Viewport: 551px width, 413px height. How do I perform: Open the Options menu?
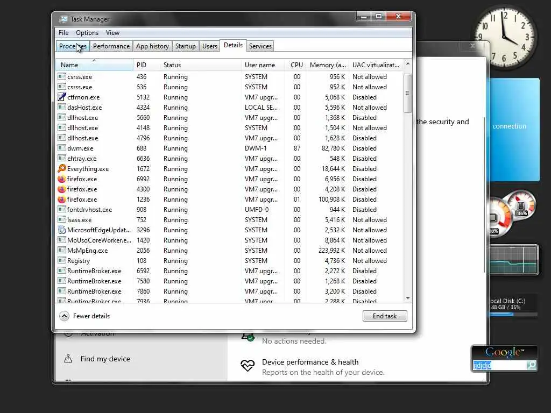87,33
